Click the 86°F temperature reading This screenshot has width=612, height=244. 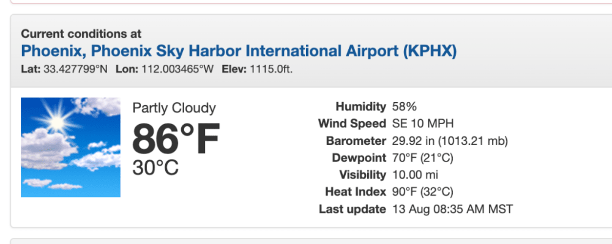click(176, 139)
